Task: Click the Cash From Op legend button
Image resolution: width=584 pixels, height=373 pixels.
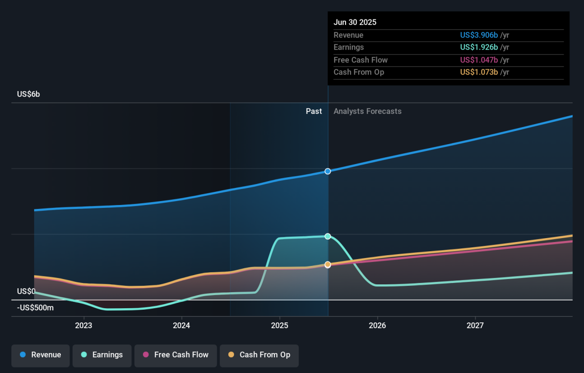Action: click(x=259, y=355)
